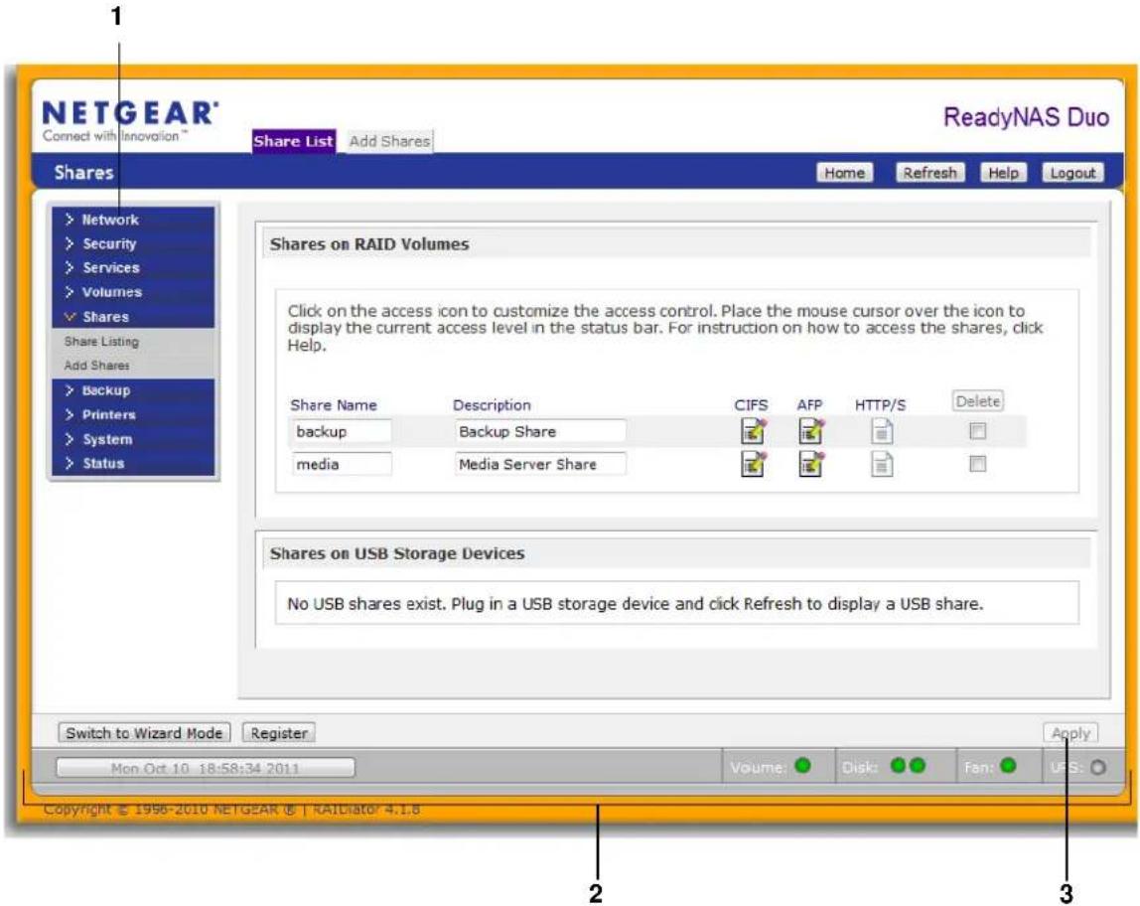Click the Fan status green indicator
Screen dimensions: 1140x906
click(1008, 766)
